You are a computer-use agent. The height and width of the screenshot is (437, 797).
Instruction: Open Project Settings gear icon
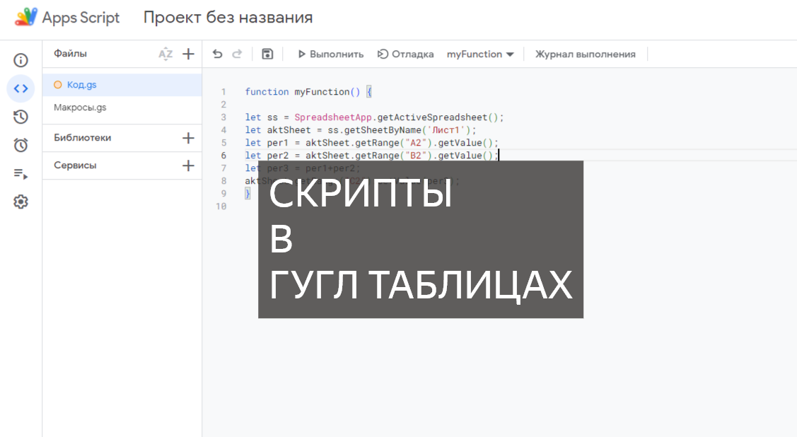click(x=21, y=202)
